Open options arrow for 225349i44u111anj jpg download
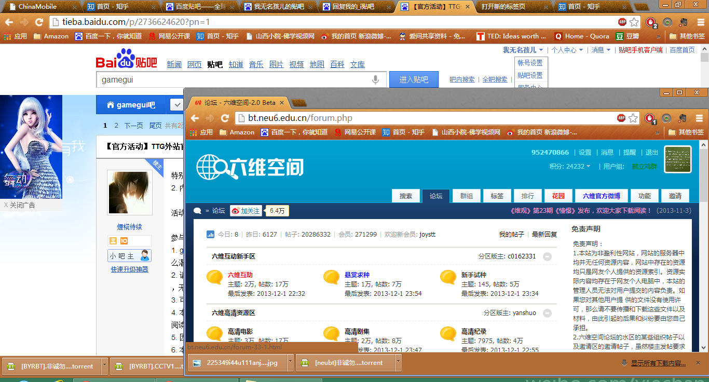This screenshot has height=382, width=709. (x=290, y=363)
